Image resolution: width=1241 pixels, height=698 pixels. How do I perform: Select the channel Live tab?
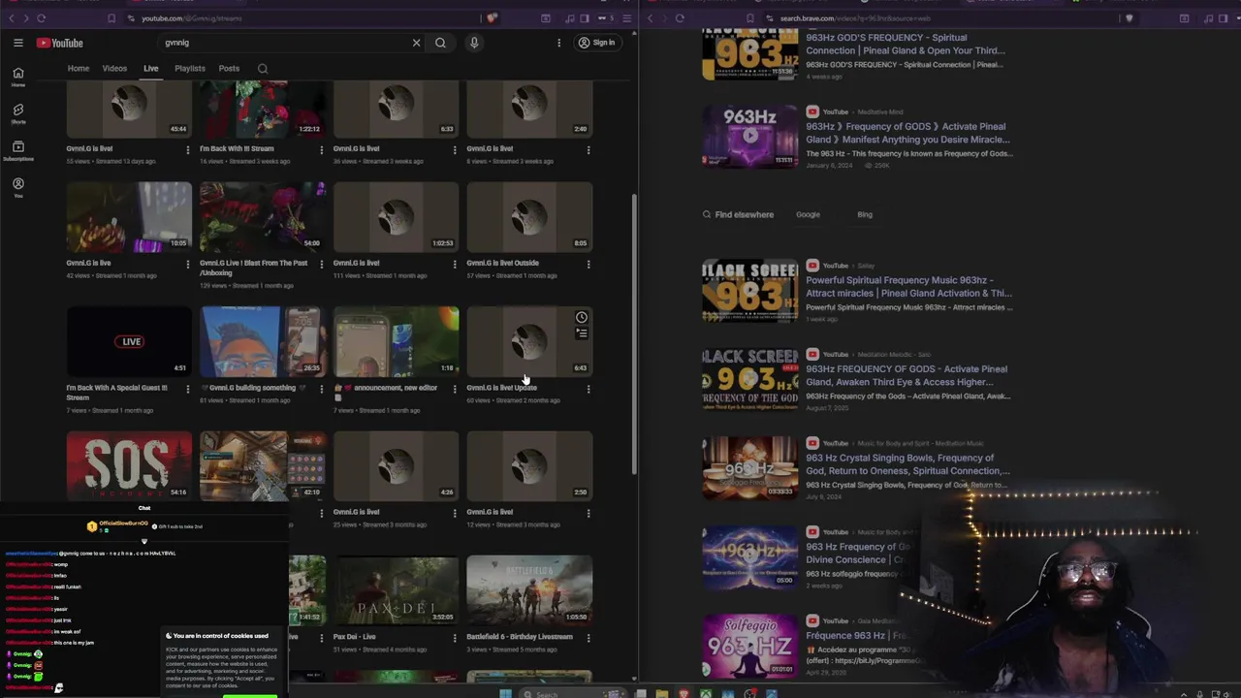point(151,69)
